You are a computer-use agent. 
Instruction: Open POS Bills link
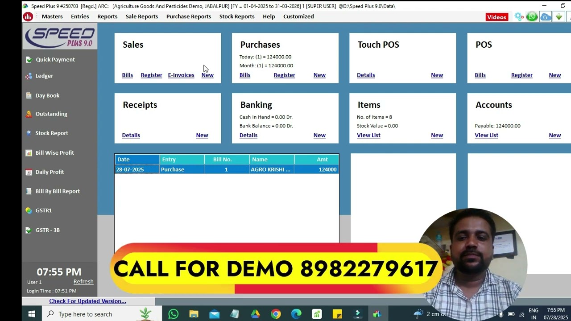(x=480, y=75)
